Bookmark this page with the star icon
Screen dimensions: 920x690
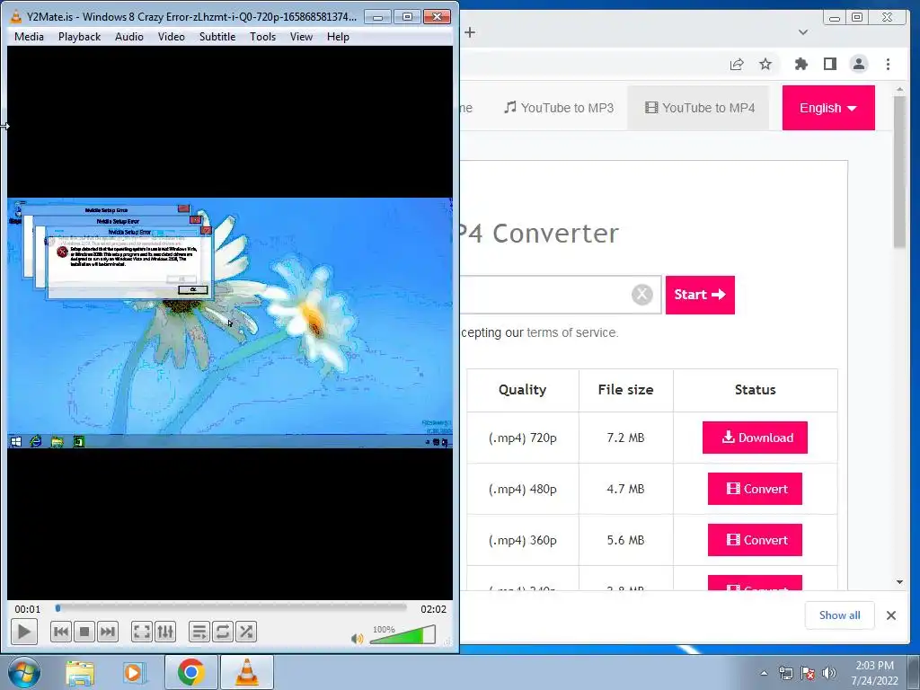(x=765, y=64)
